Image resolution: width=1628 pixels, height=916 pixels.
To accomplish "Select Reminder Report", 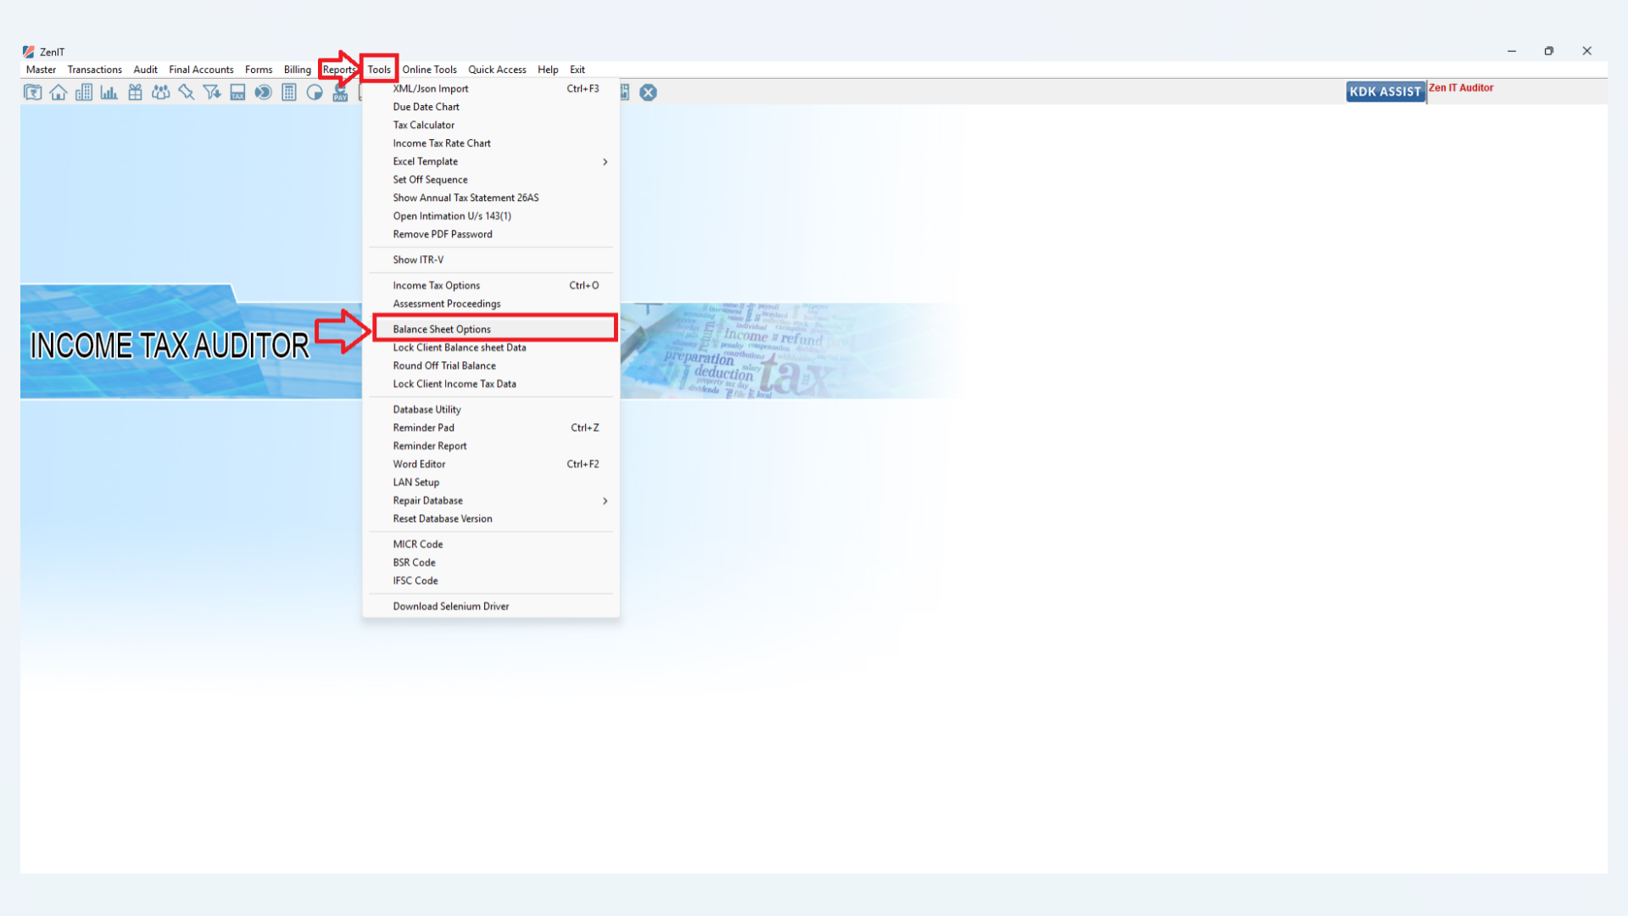I will [491, 446].
